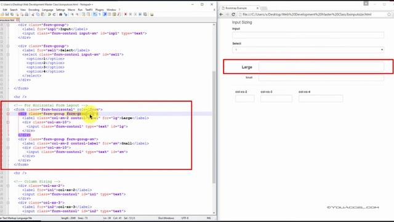Click the Cut scissors toolbar icon
Screen dimensions: 394x222
(x=33, y=14)
